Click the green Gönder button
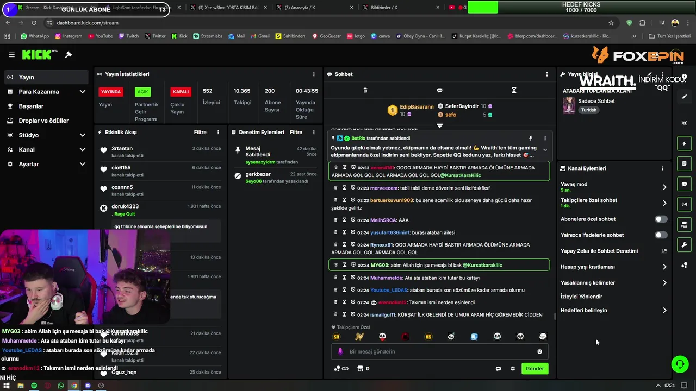 click(x=535, y=369)
